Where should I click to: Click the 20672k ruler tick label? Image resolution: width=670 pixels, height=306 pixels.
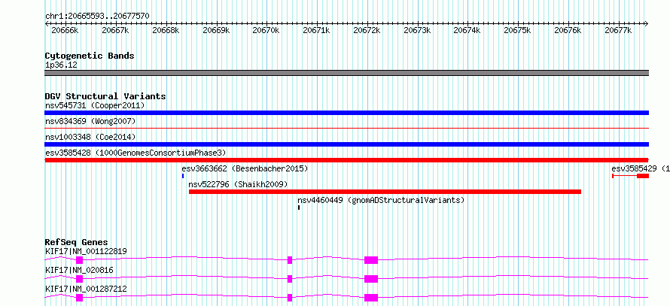coord(367,30)
